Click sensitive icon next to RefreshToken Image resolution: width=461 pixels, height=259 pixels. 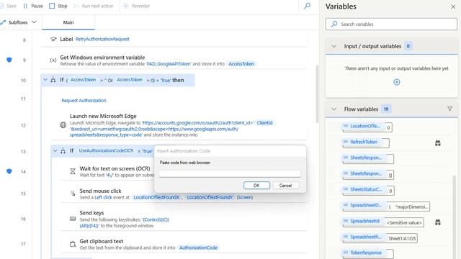pyautogui.click(x=437, y=143)
